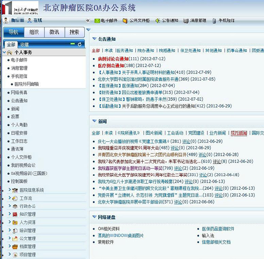264x259 pixels.
Task: Switch to the 组织 tab
Action: pos(34,32)
